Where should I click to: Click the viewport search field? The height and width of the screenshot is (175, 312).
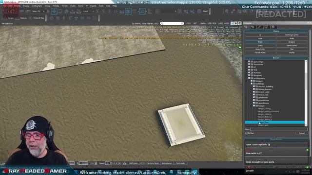click(172, 23)
